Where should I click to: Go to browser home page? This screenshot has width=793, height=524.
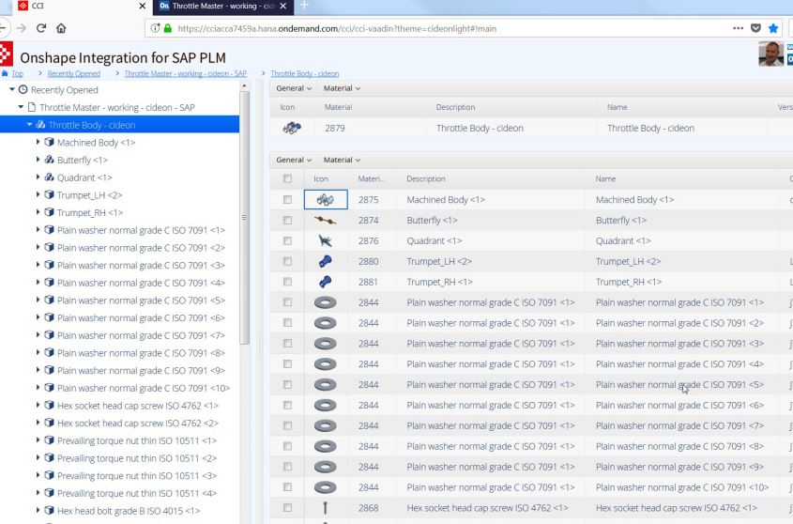pyautogui.click(x=61, y=28)
